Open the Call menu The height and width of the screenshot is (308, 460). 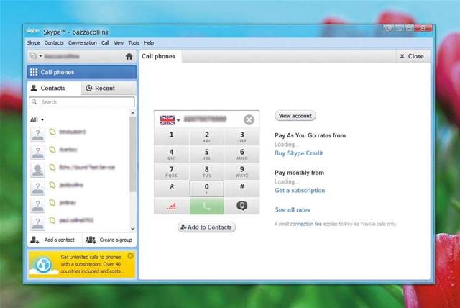(106, 43)
